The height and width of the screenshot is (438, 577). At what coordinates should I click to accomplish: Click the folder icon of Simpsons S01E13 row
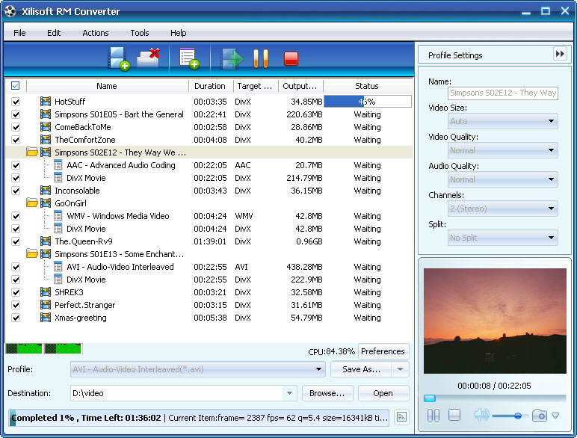pos(32,253)
